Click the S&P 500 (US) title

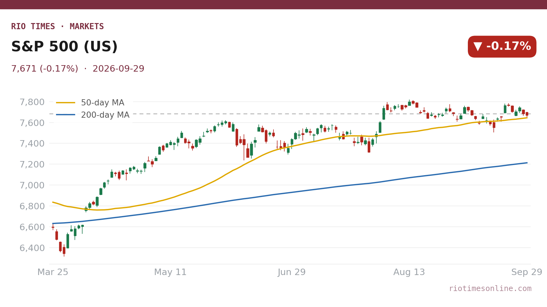point(64,47)
